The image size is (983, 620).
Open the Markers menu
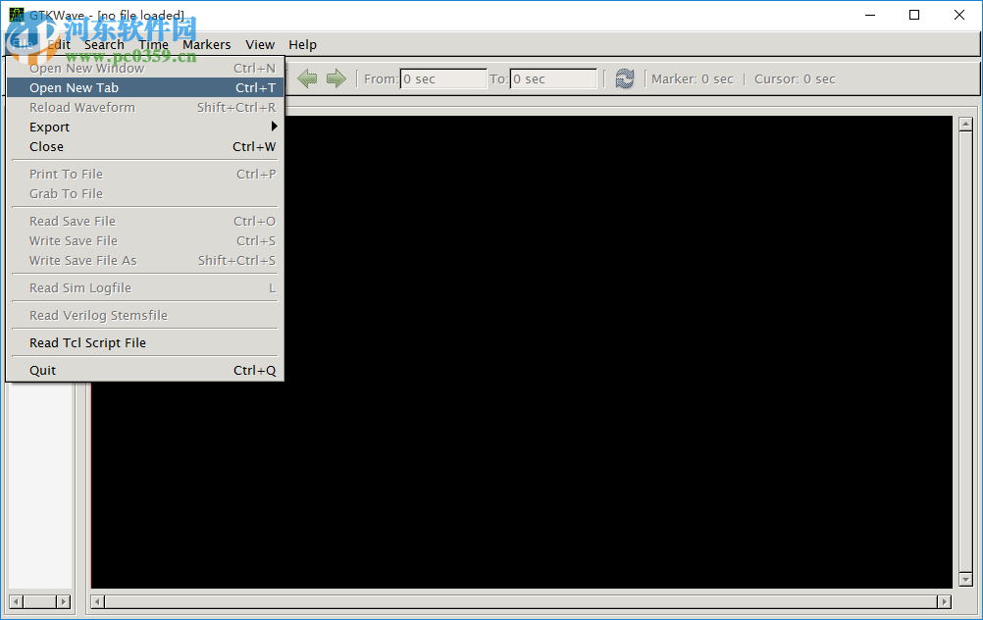point(206,44)
